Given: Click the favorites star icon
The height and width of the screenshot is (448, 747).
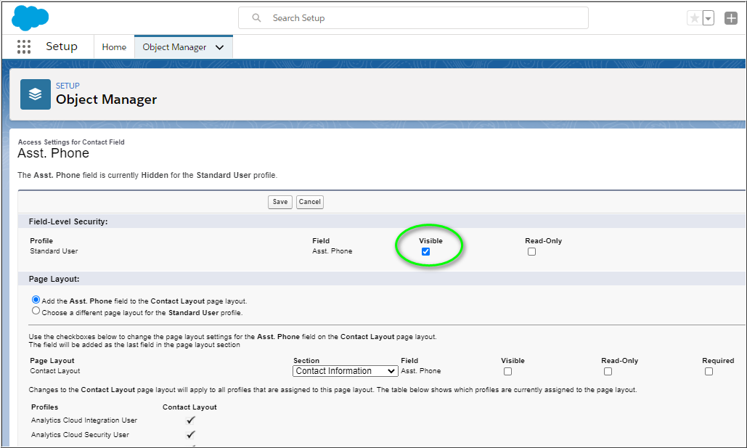Looking at the screenshot, I should [x=695, y=18].
